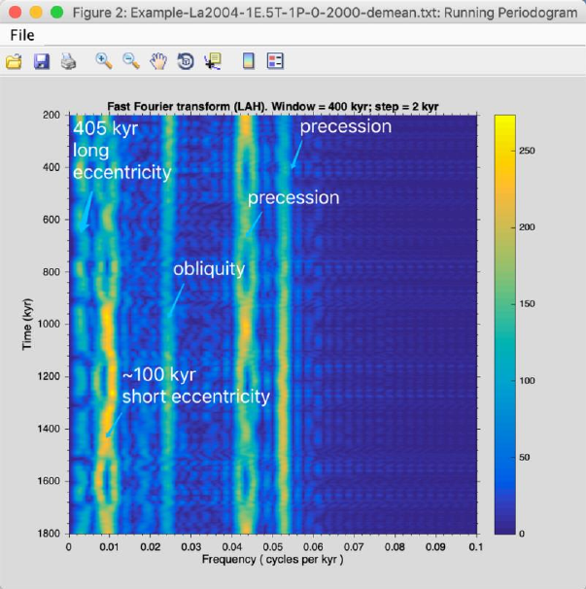This screenshot has height=589, width=586.
Task: Click the Time (kyr) y-axis label
Action: [x=27, y=325]
